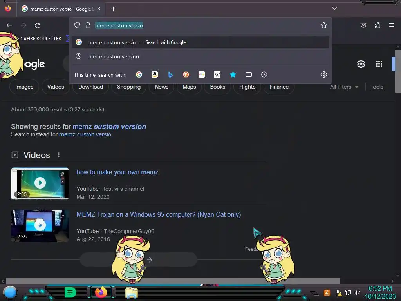The height and width of the screenshot is (301, 401).
Task: Search this time with Wikipedia
Action: click(x=217, y=74)
